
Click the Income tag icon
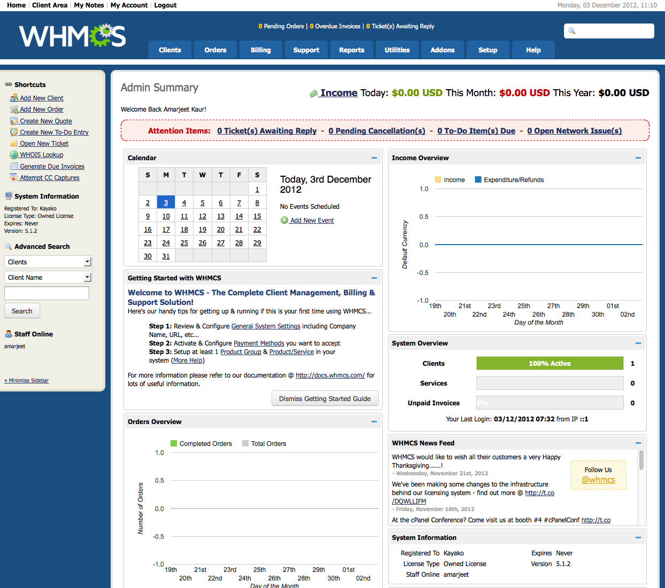(314, 93)
